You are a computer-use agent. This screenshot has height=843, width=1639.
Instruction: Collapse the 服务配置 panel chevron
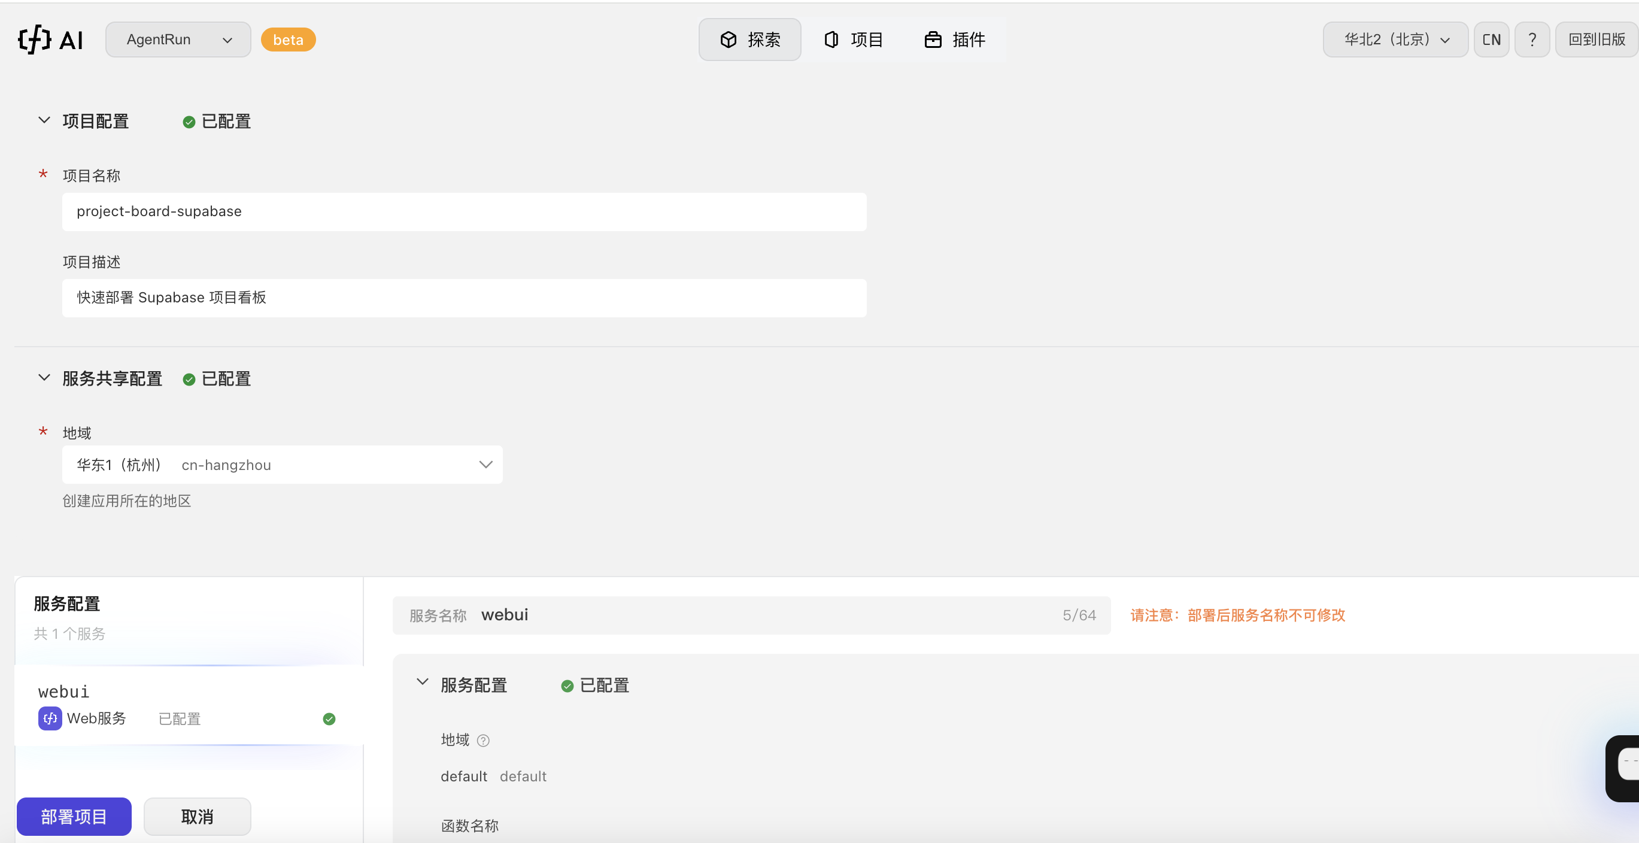[x=423, y=683]
